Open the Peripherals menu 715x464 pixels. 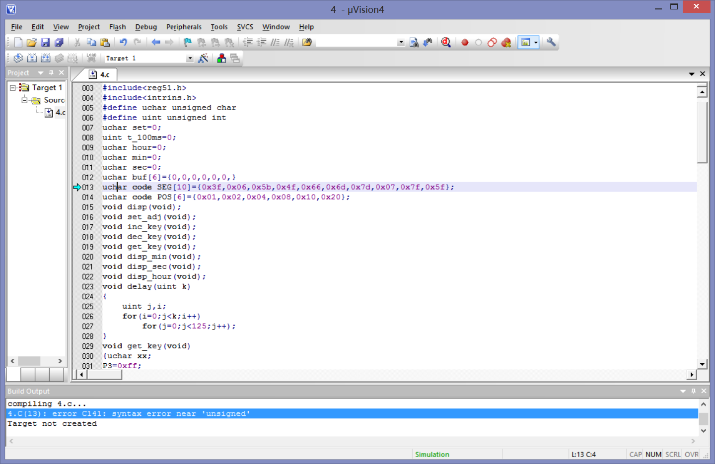(x=184, y=27)
